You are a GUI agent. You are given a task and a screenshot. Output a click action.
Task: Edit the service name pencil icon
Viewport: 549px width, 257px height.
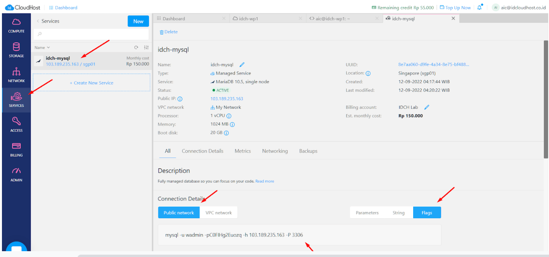tap(242, 65)
